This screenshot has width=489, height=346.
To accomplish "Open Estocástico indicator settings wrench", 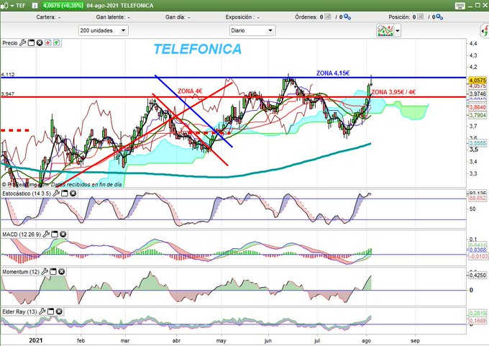I will tap(56, 194).
